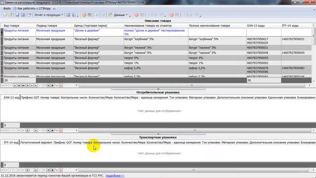
Task: Select EAN-13 cell 4607937950031
Action: pyautogui.click(x=264, y=47)
